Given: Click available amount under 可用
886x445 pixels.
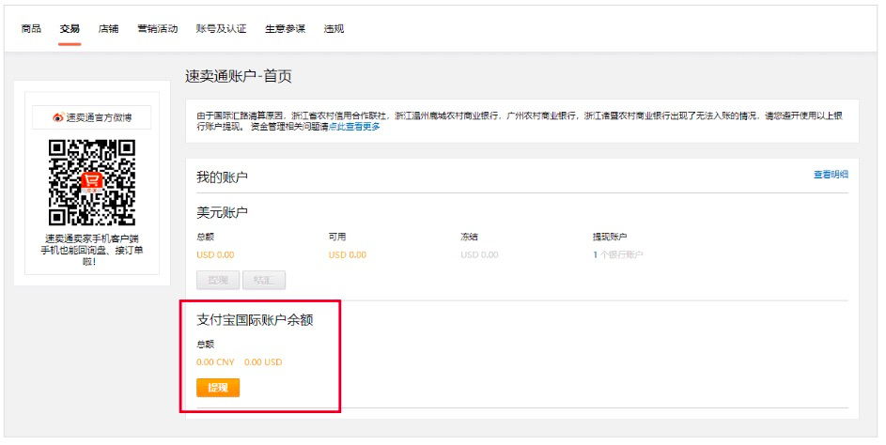Looking at the screenshot, I should click(x=348, y=254).
